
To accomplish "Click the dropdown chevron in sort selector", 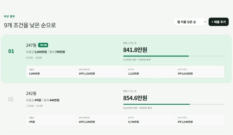I will coord(205,22).
